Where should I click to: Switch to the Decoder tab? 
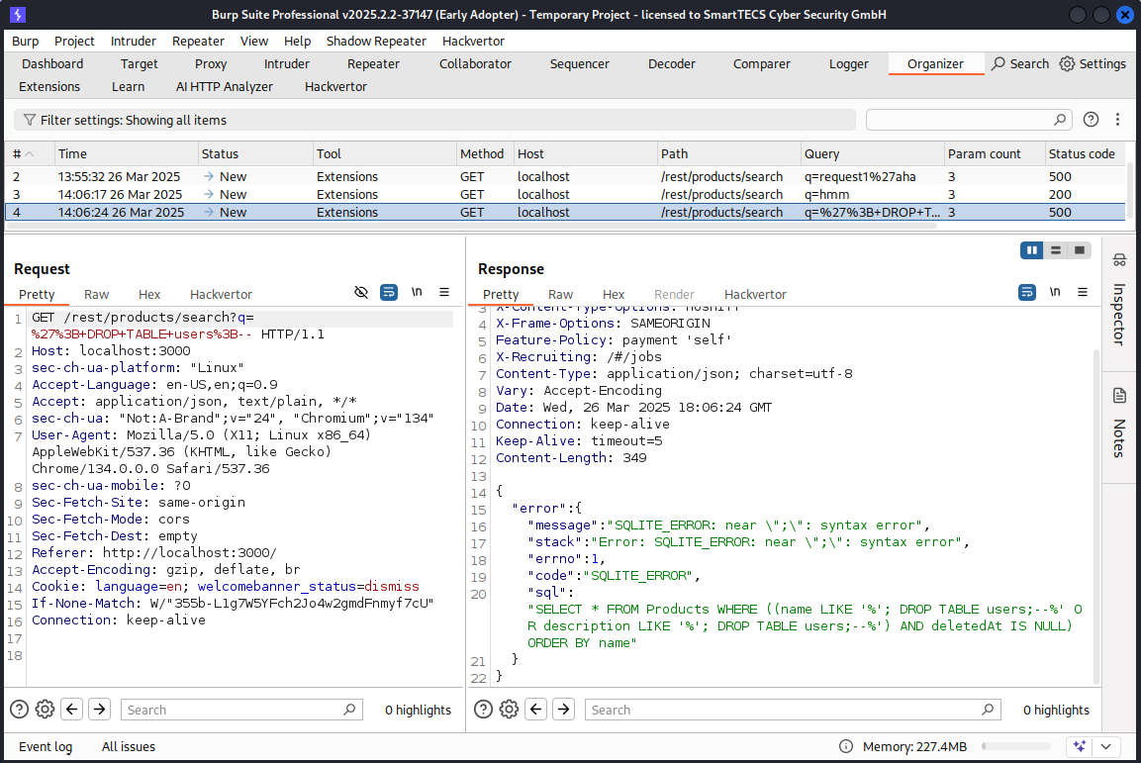pos(672,64)
